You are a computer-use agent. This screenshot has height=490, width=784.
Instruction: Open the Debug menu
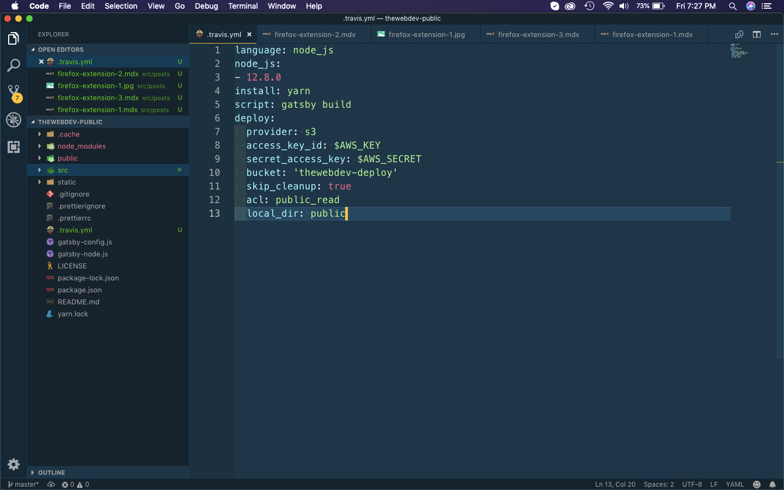point(206,6)
